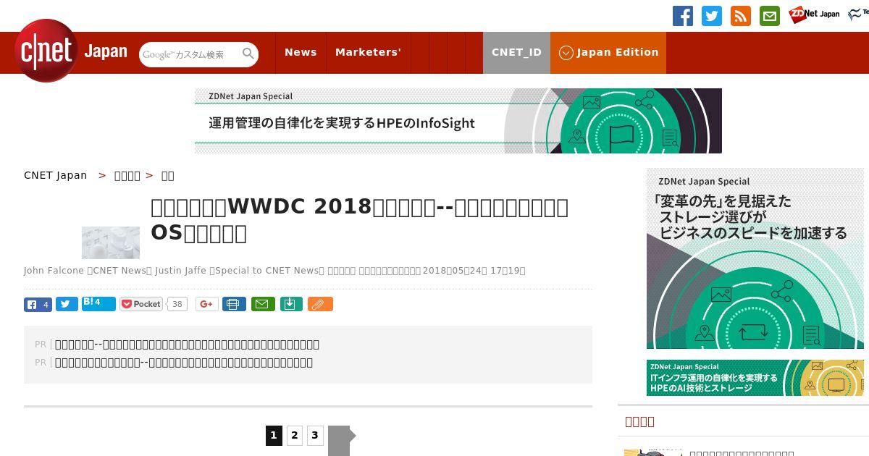The height and width of the screenshot is (456, 869).
Task: Email the article via green envelope icon
Action: 263,304
